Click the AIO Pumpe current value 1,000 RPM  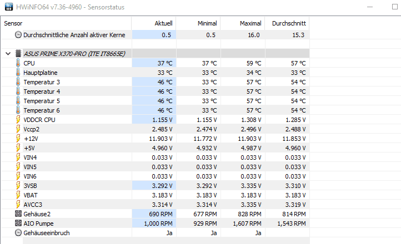coord(158,223)
